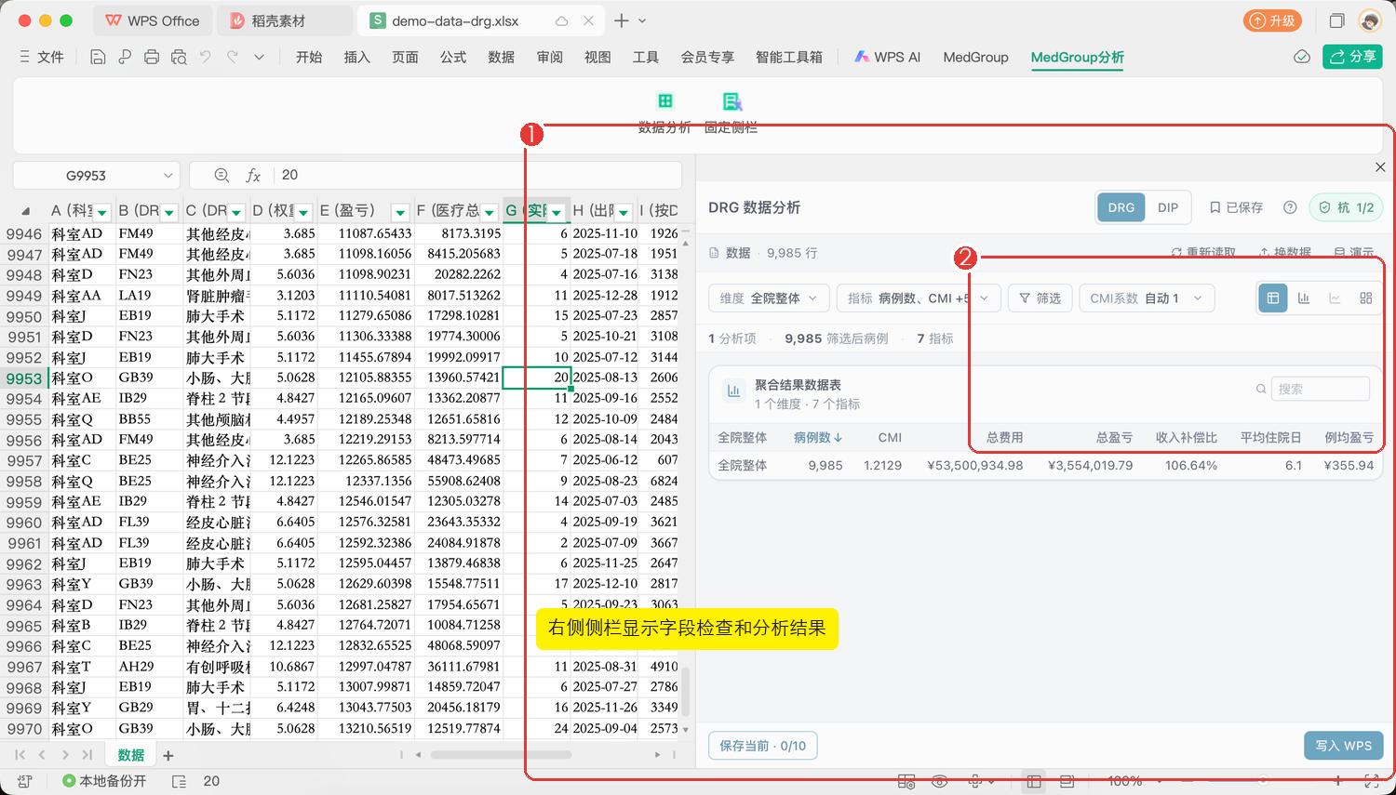Viewport: 1396px width, 795px height.
Task: Click vertical scrollbar thumb of sheet
Action: coord(686,692)
